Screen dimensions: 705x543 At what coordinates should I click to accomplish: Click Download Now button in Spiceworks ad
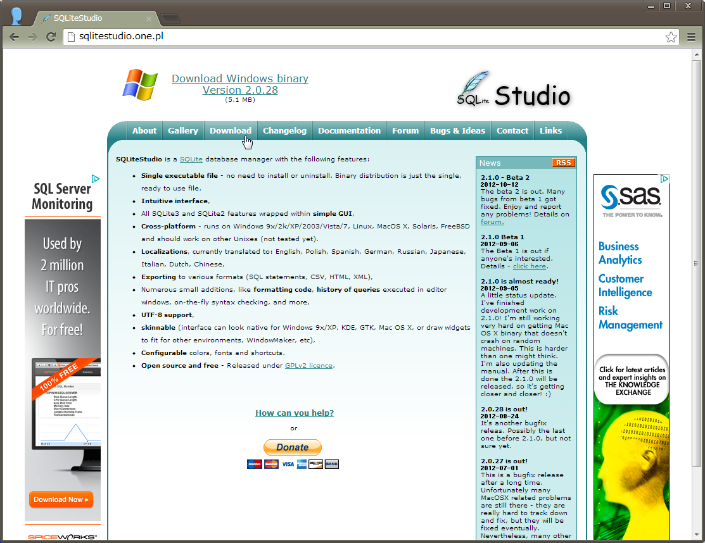(x=61, y=499)
